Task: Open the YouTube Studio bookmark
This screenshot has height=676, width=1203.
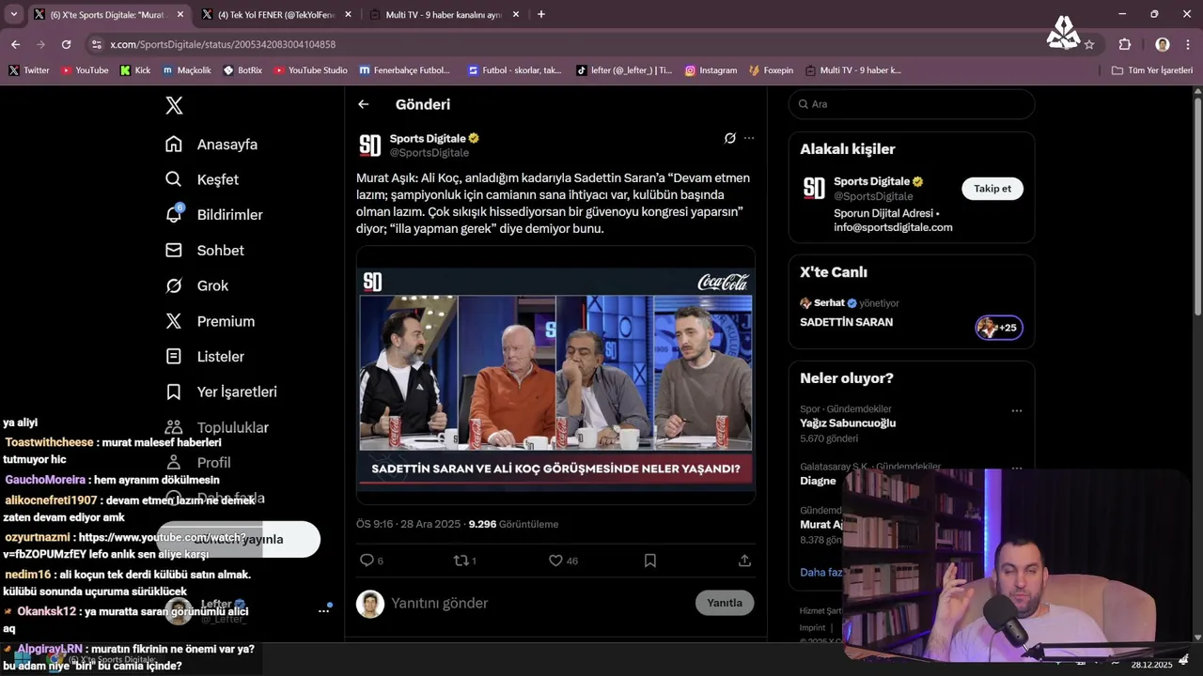Action: (x=310, y=70)
